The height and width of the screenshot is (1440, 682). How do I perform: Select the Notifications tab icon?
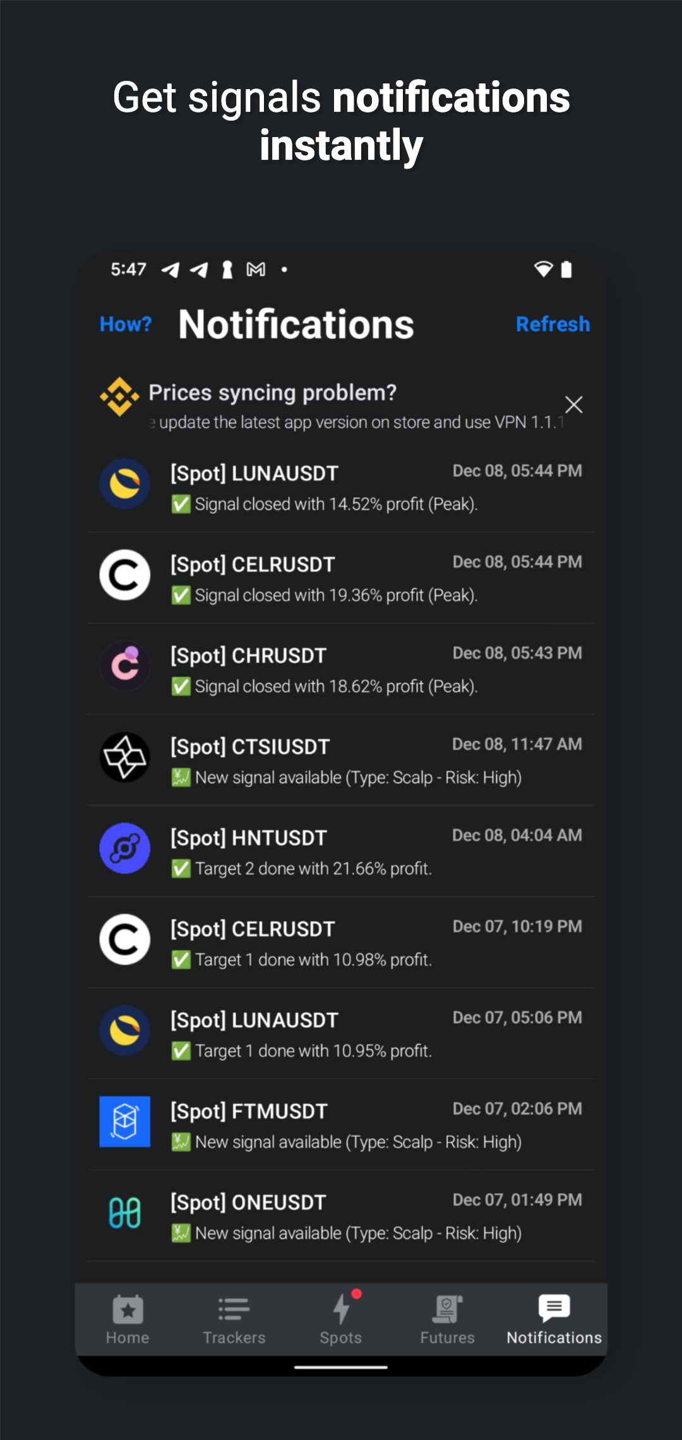click(x=554, y=1308)
